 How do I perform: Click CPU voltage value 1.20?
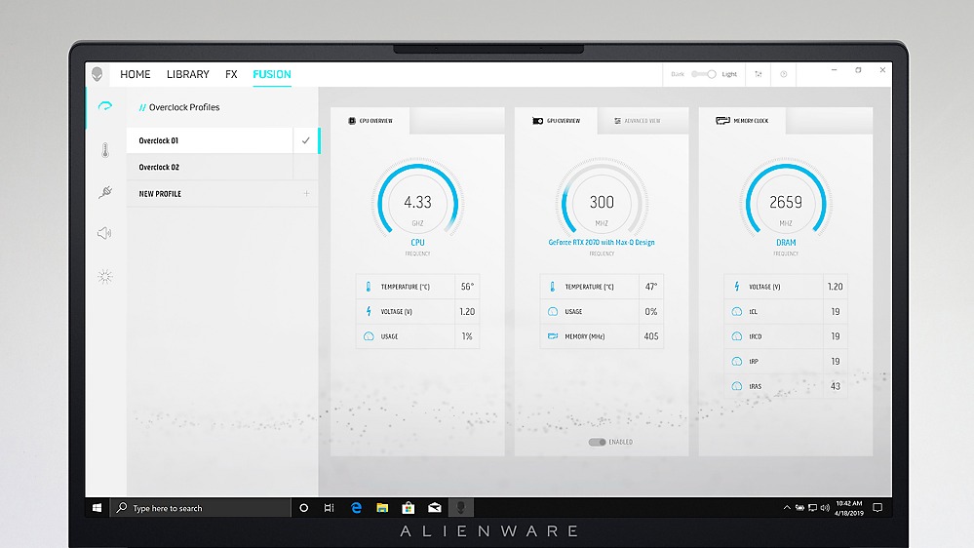467,311
